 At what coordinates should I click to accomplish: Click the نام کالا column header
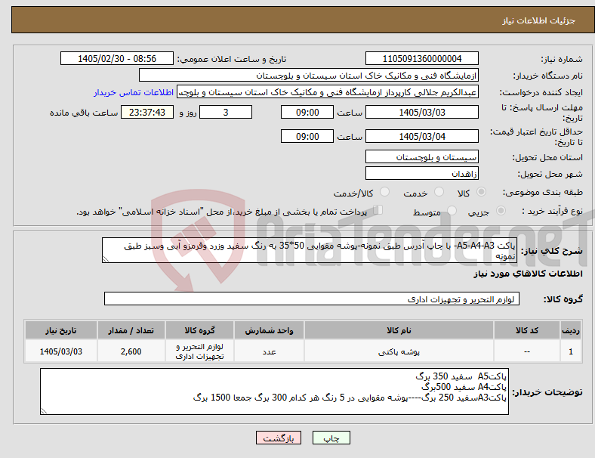(x=399, y=330)
